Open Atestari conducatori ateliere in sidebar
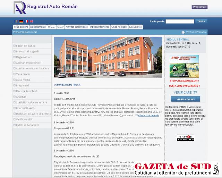The width and height of the screenshot is (222, 178). [32, 68]
